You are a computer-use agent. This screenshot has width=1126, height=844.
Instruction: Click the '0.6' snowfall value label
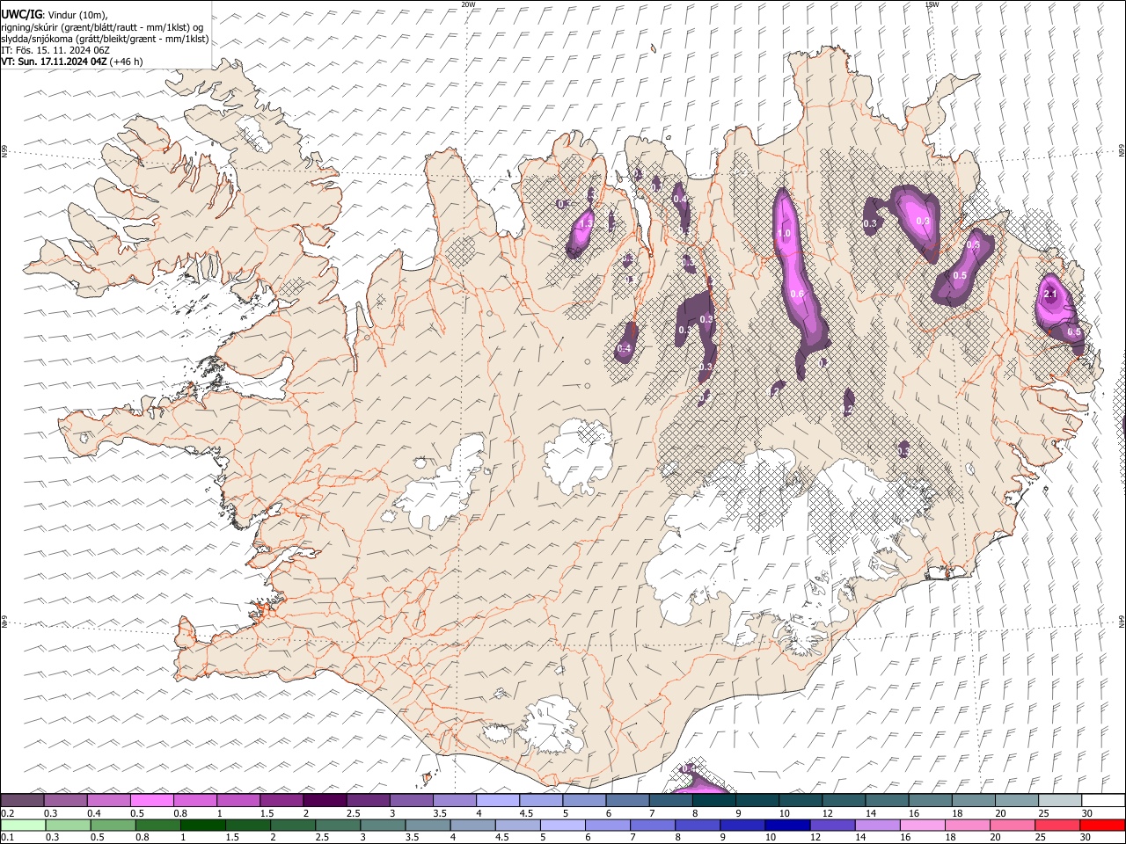797,294
